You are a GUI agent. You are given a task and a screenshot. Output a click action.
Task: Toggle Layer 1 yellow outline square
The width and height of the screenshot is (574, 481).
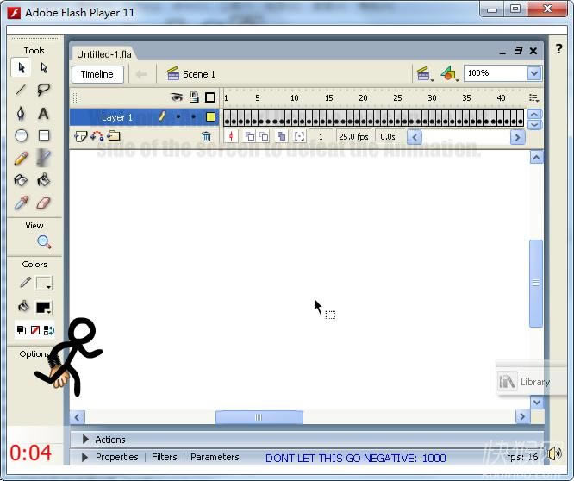tap(210, 117)
